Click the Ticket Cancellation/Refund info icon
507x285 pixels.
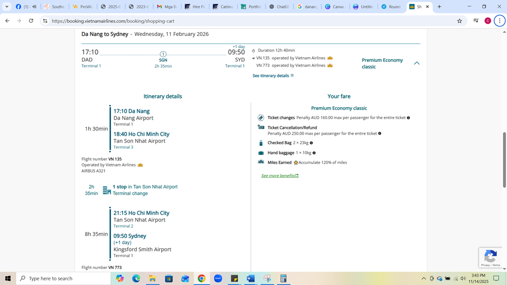click(x=380, y=133)
